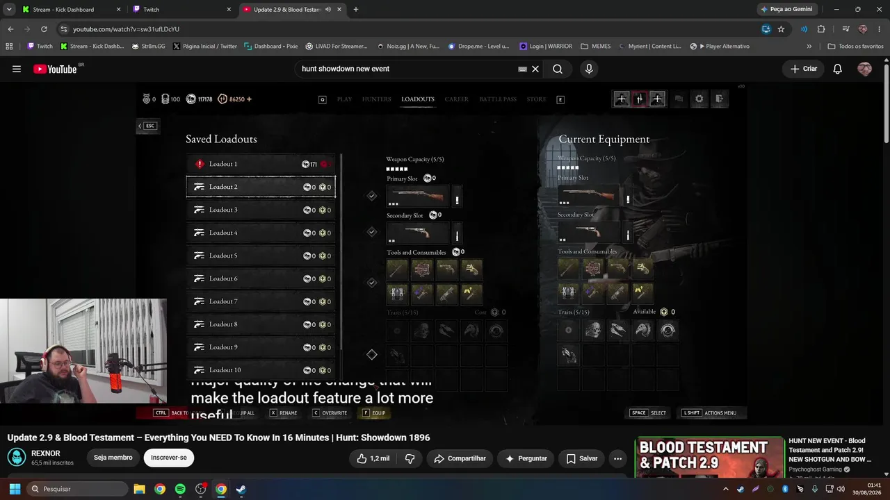Open the REXNOR channel name link
Screen dimensions: 890x500
click(x=46, y=453)
